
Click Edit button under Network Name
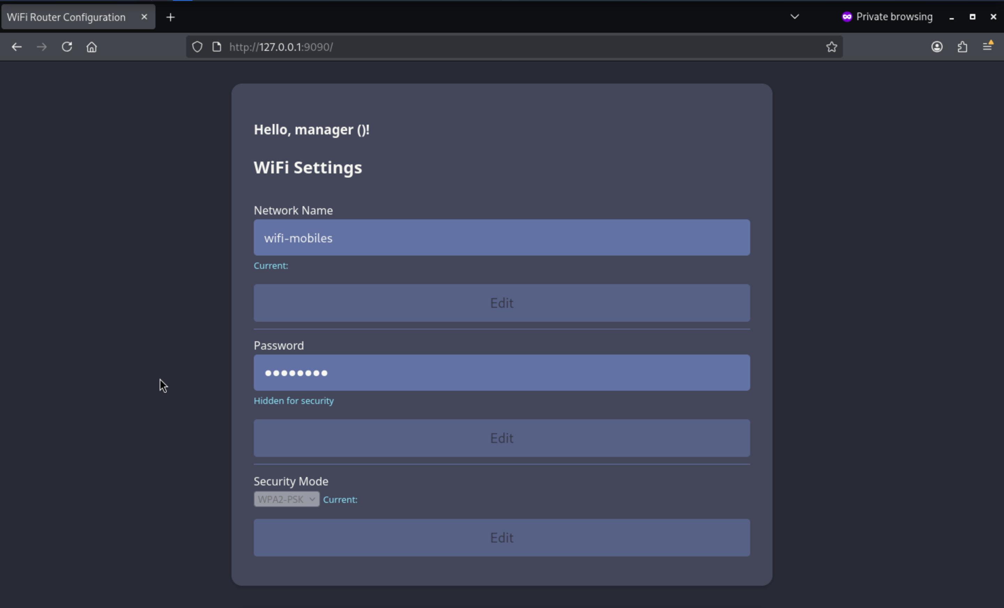pyautogui.click(x=502, y=303)
